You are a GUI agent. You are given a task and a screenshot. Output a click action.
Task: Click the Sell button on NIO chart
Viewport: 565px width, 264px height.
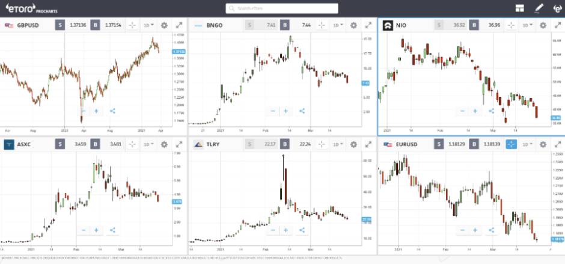[x=439, y=25]
